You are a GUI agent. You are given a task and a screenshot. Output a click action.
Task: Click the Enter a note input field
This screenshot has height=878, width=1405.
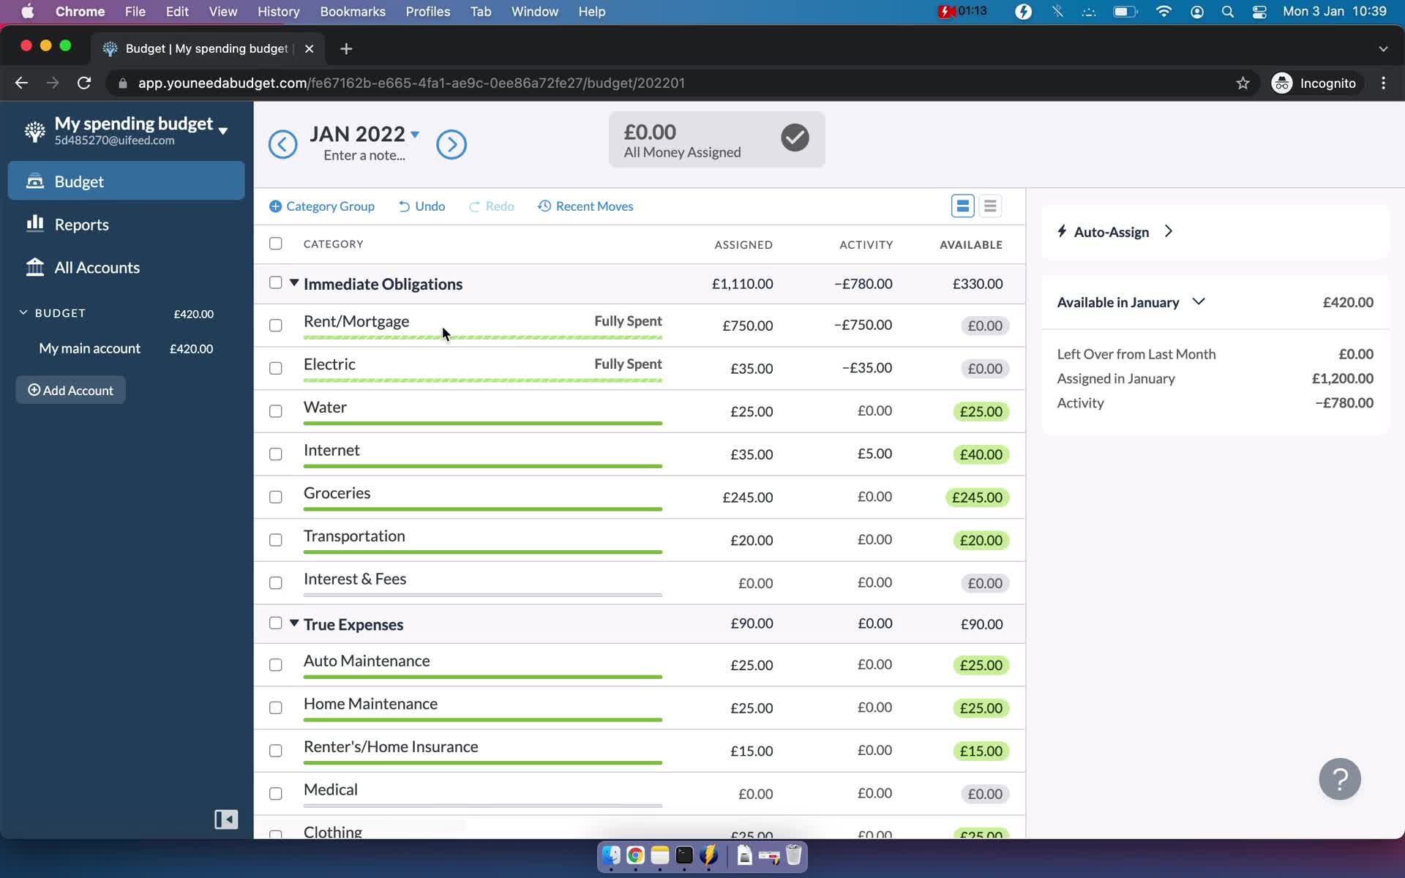pos(363,154)
